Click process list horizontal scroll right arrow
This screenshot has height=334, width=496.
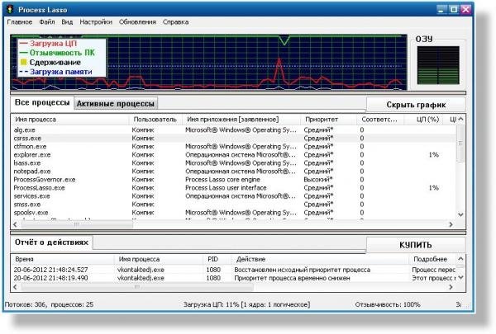(451, 224)
